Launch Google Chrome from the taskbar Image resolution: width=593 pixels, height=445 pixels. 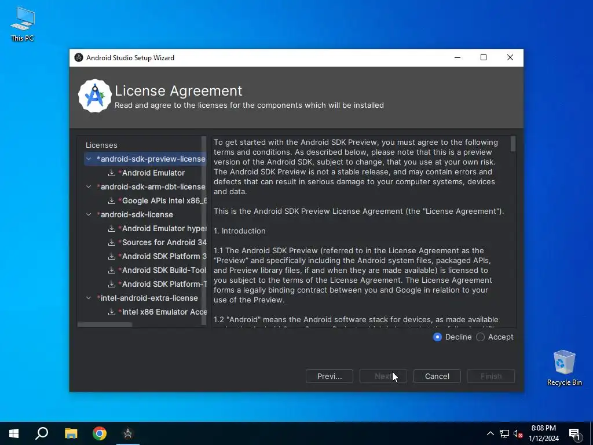coord(100,433)
